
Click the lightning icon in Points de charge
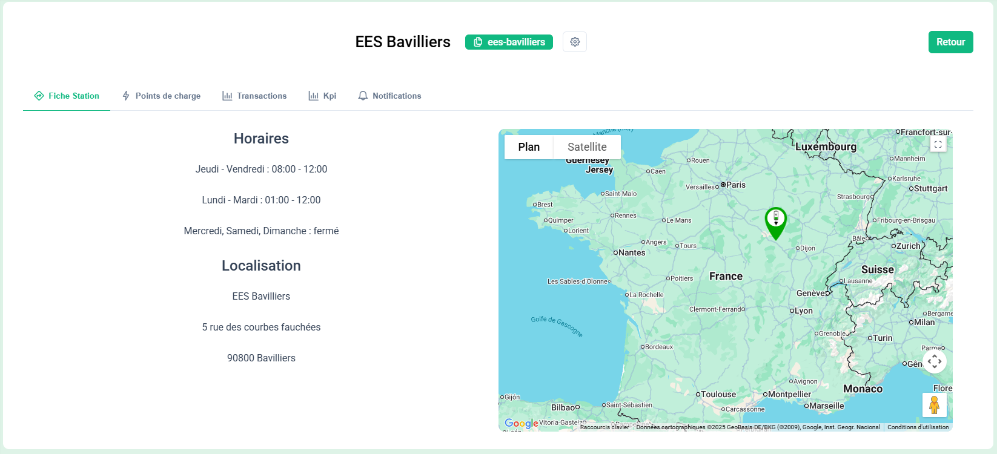point(126,96)
